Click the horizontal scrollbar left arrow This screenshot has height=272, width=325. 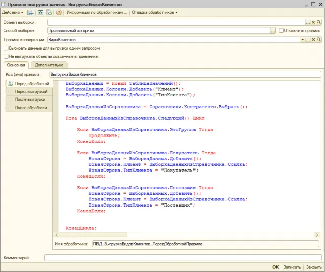pos(56,235)
